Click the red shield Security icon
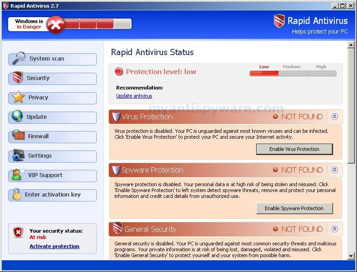 [18, 77]
